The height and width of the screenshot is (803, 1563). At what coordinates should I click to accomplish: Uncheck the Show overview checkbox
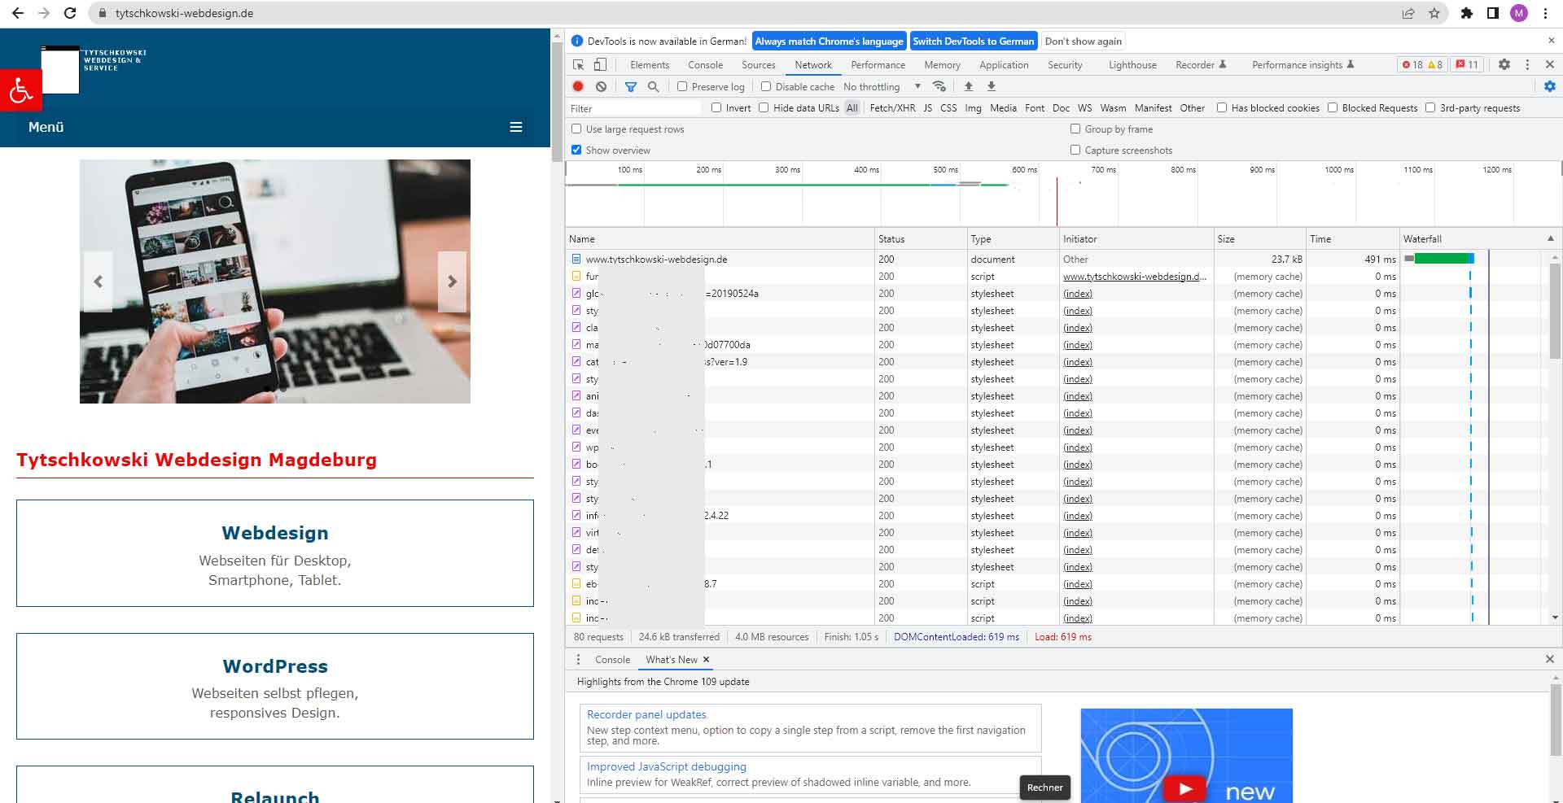click(x=576, y=150)
